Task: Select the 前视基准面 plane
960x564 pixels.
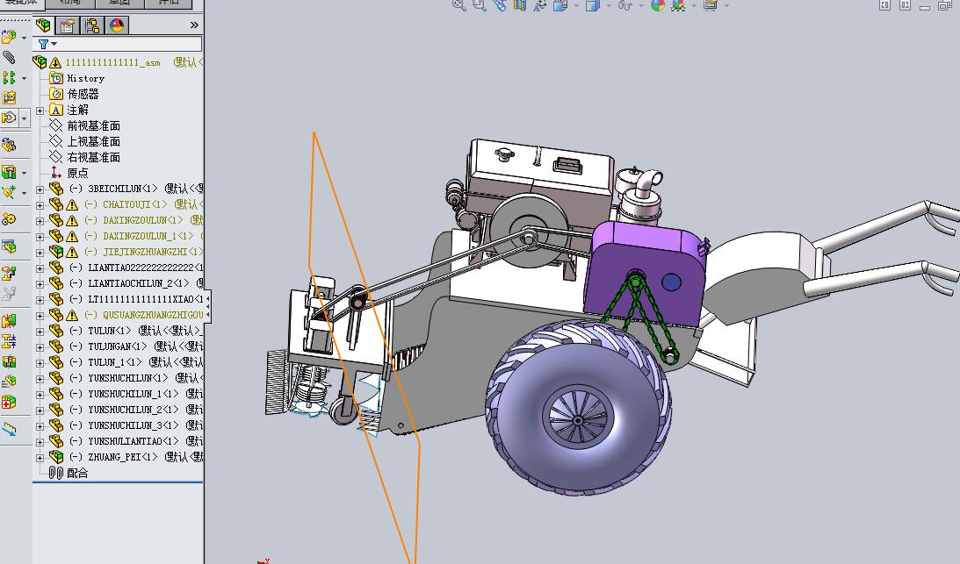Action: click(x=93, y=126)
